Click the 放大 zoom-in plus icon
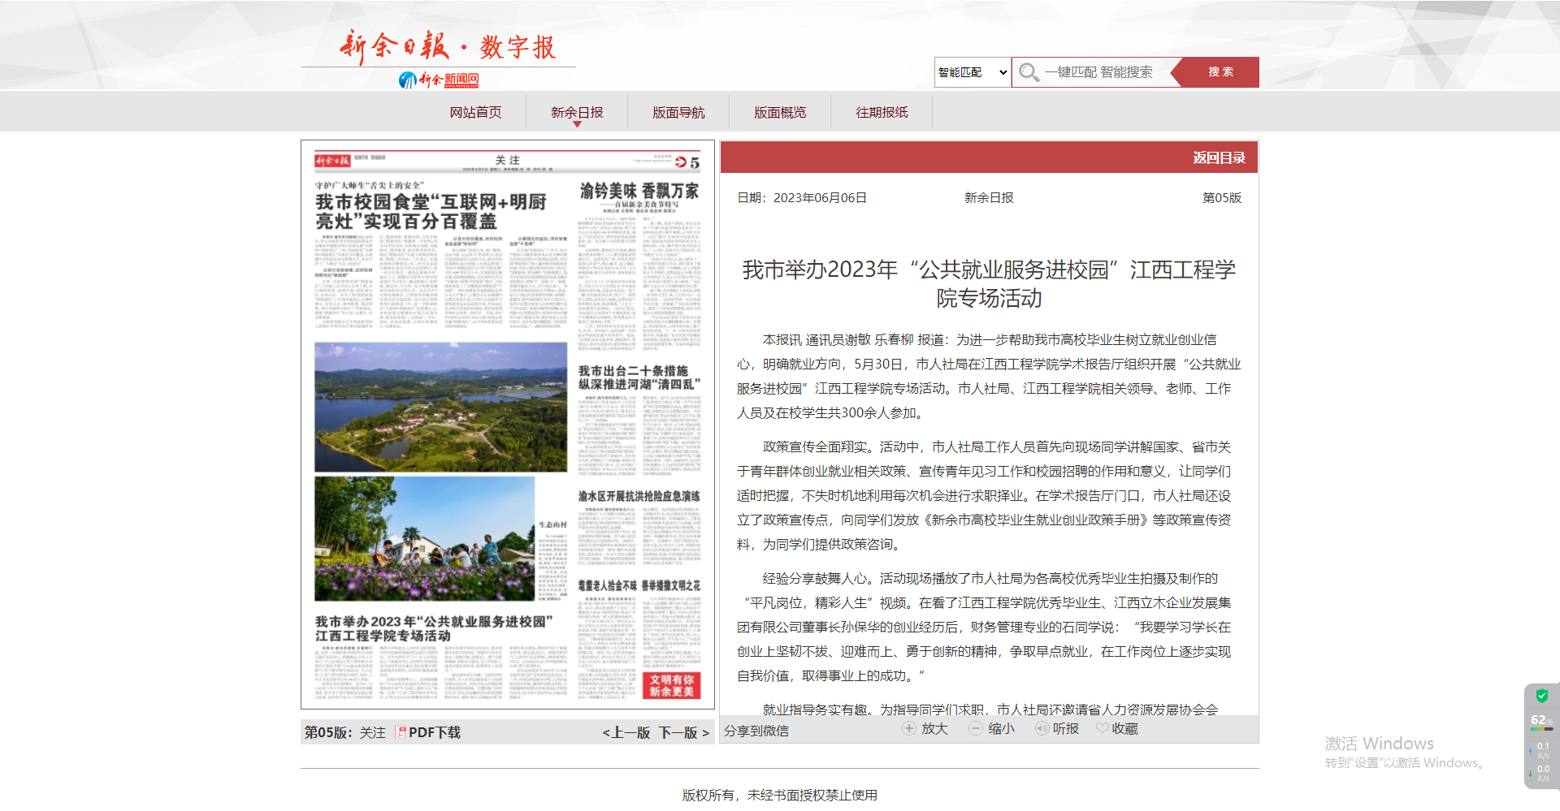Screen dimensions: 1560x811 pos(909,729)
